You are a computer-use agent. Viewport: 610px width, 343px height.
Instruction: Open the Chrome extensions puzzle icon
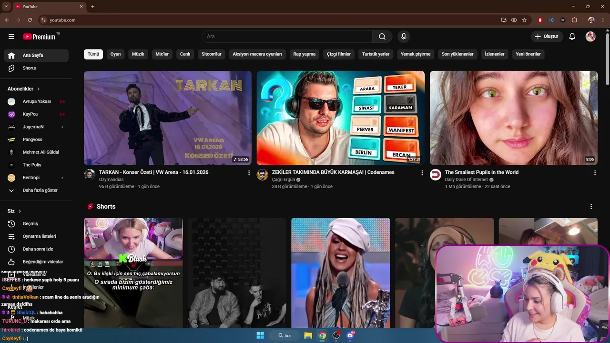pos(574,20)
